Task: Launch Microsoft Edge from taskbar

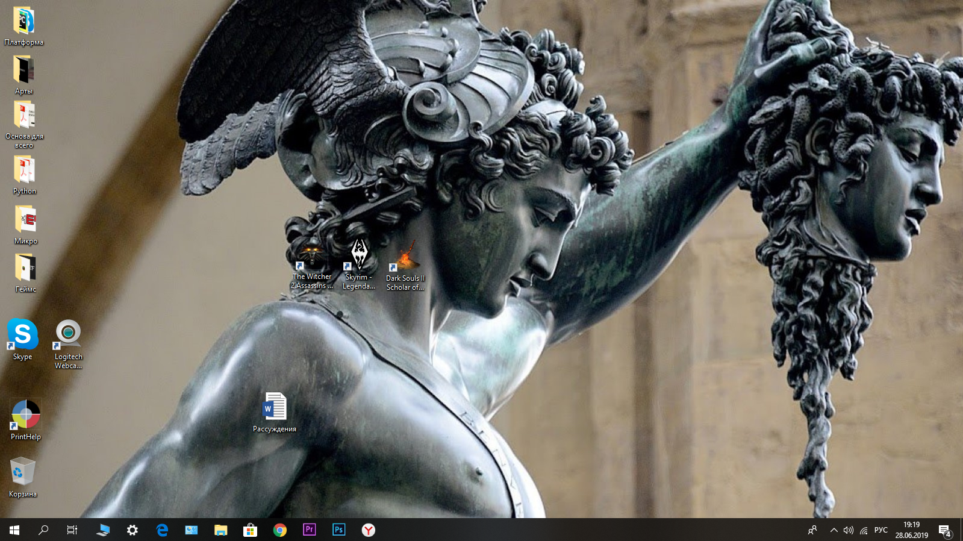Action: click(162, 530)
